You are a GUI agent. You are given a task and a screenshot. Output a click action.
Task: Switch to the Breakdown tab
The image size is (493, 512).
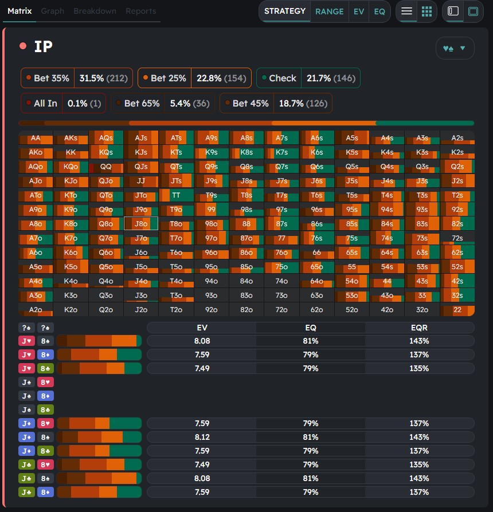95,11
